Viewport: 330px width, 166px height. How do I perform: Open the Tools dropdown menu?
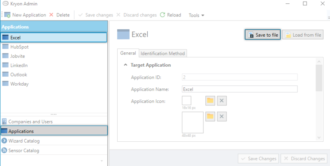pyautogui.click(x=196, y=15)
